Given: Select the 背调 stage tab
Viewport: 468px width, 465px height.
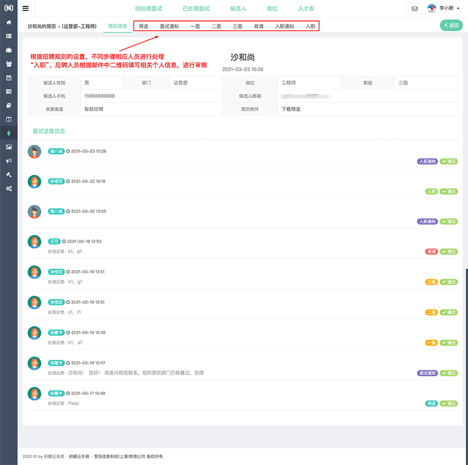Looking at the screenshot, I should coord(258,26).
